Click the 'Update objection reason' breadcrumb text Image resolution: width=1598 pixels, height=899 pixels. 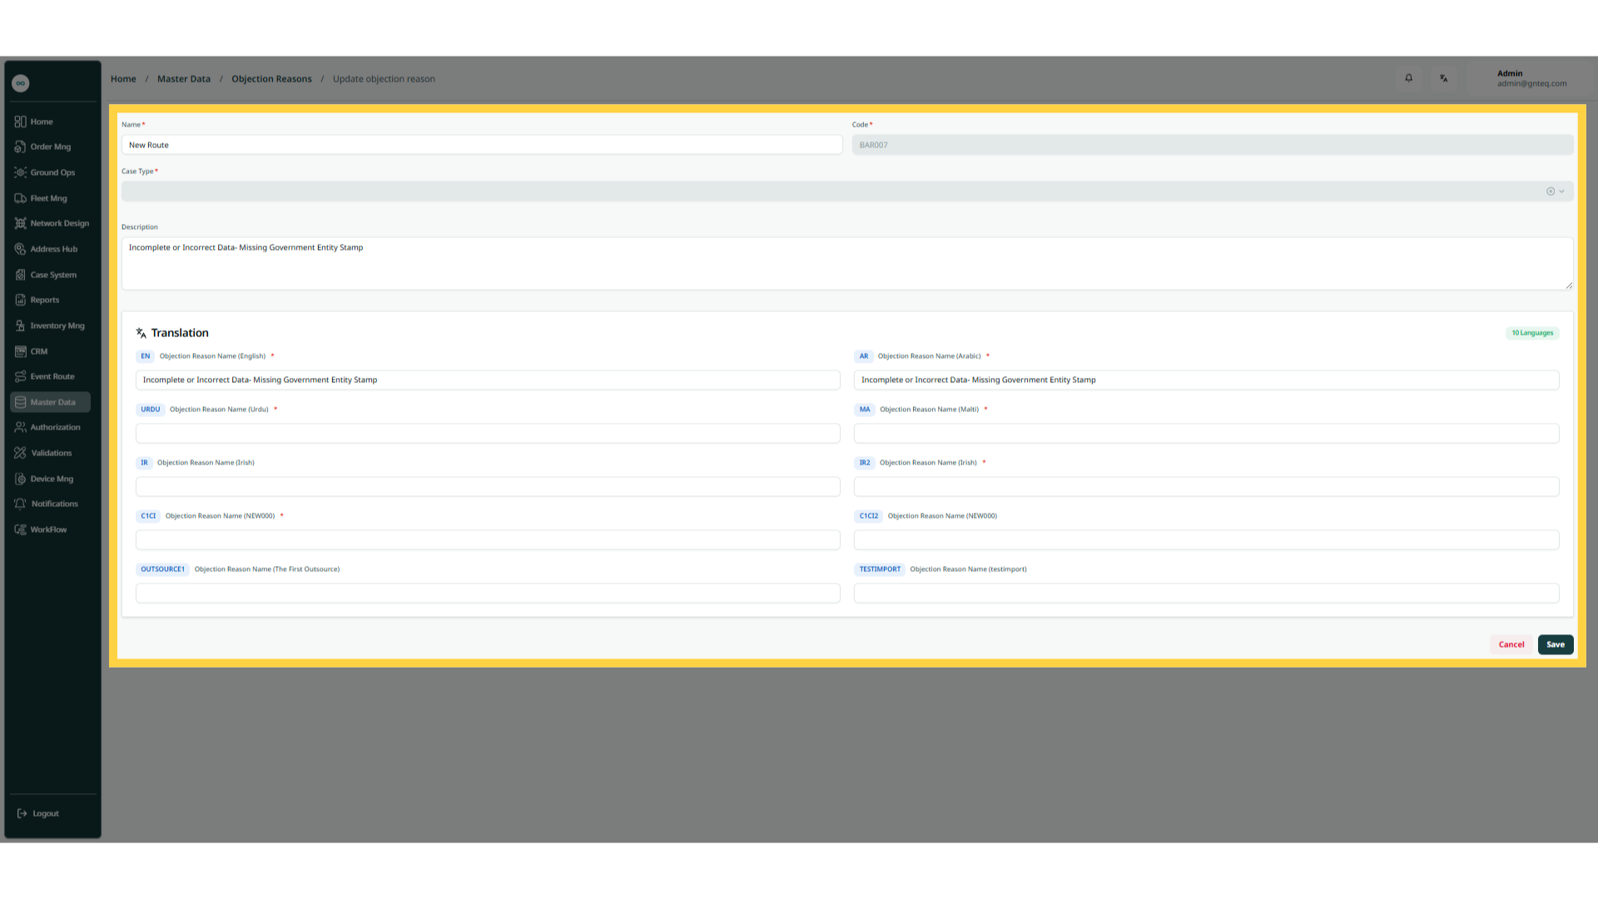point(384,79)
